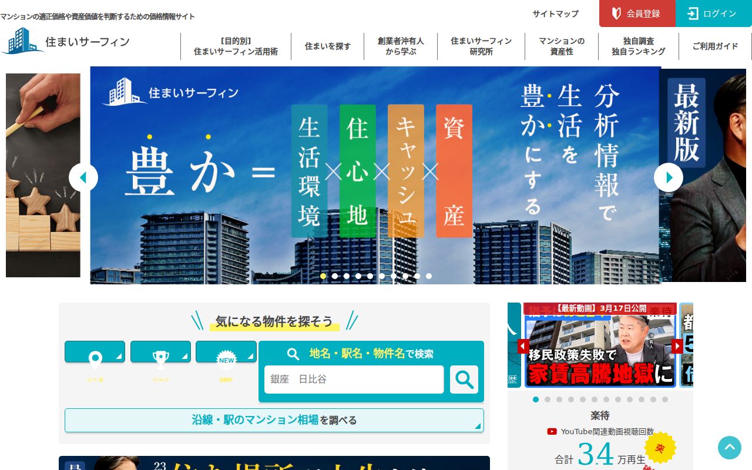This screenshot has height=470, width=752.
Task: Expand 沿線・駅のマンション相場を調べる
Action: tap(274, 420)
